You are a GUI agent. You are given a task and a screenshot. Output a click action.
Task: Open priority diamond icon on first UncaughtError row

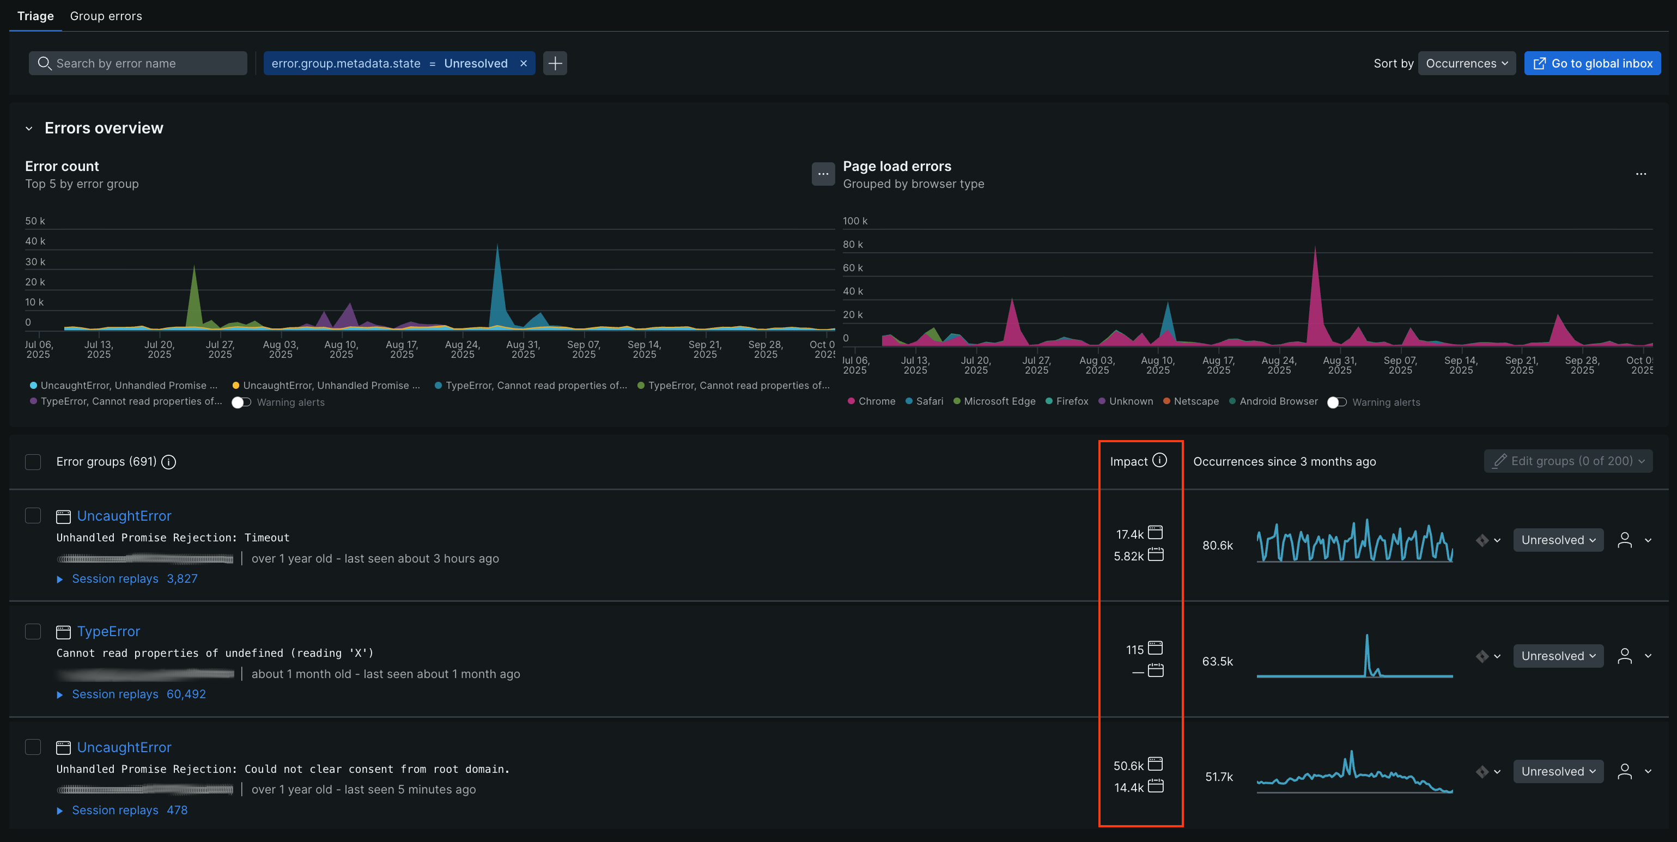(1482, 540)
